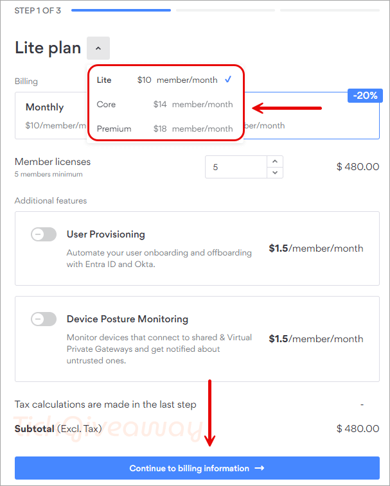This screenshot has width=390, height=486.
Task: Click the Device Posture Monitoring title
Action: pyautogui.click(x=127, y=319)
